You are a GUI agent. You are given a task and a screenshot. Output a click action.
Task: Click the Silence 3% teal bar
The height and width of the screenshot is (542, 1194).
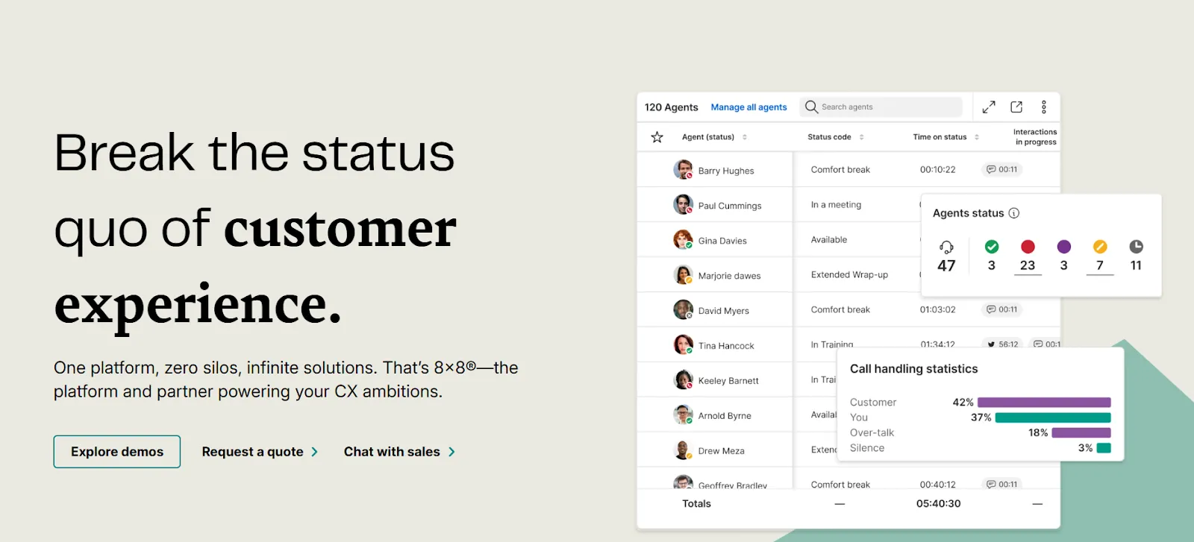[1104, 448]
